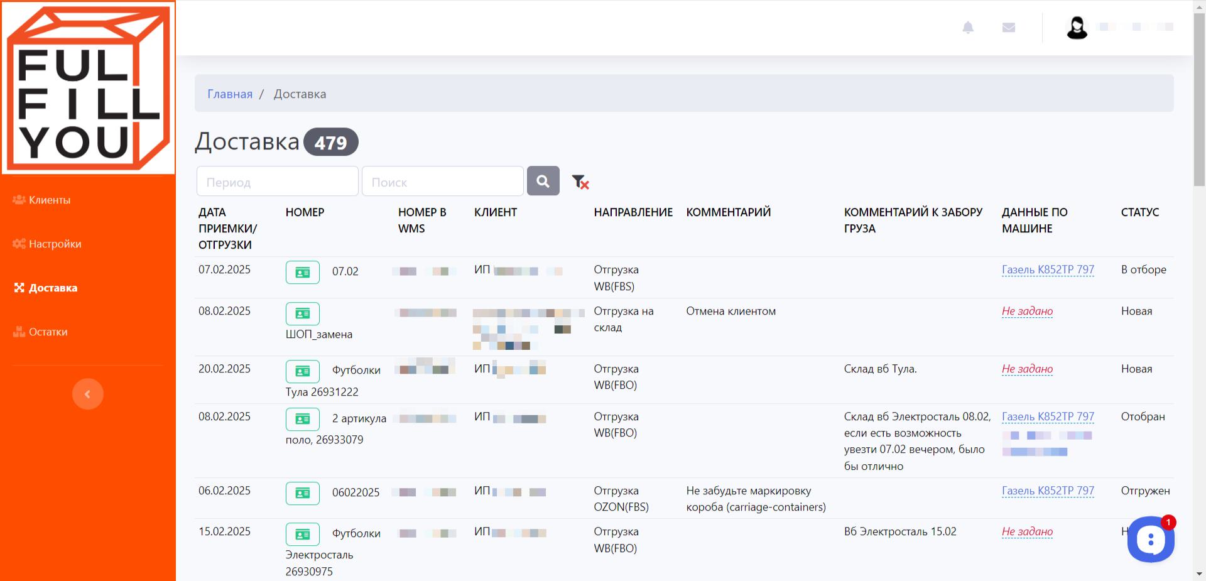Clear filters with the funnel icon
The height and width of the screenshot is (581, 1206).
pos(580,182)
